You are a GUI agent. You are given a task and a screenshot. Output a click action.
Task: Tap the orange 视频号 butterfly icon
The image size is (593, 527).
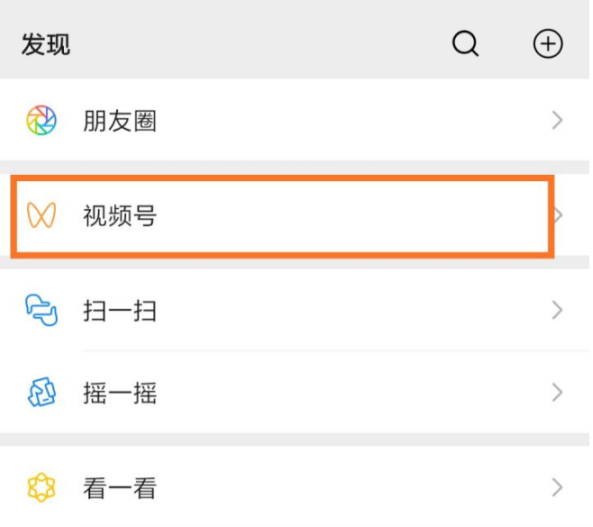[x=41, y=215]
